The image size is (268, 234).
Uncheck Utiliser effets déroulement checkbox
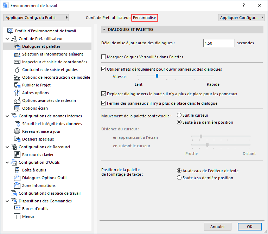pyautogui.click(x=103, y=69)
